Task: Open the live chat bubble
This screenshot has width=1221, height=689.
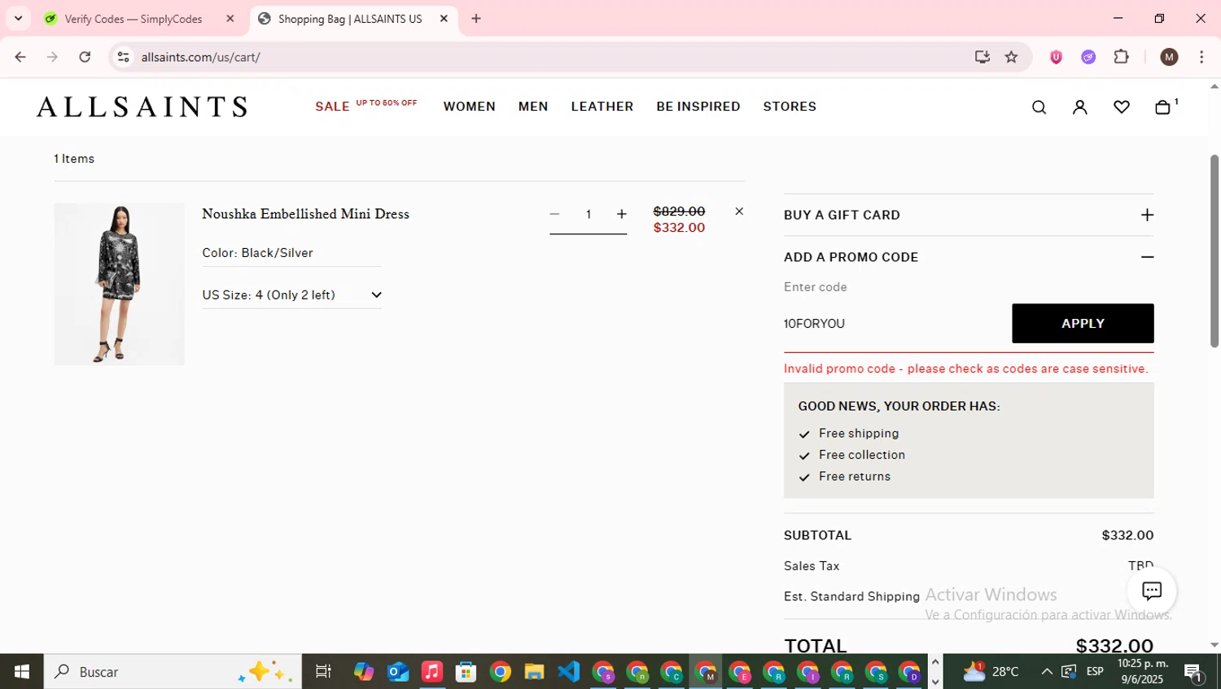Action: pyautogui.click(x=1152, y=591)
